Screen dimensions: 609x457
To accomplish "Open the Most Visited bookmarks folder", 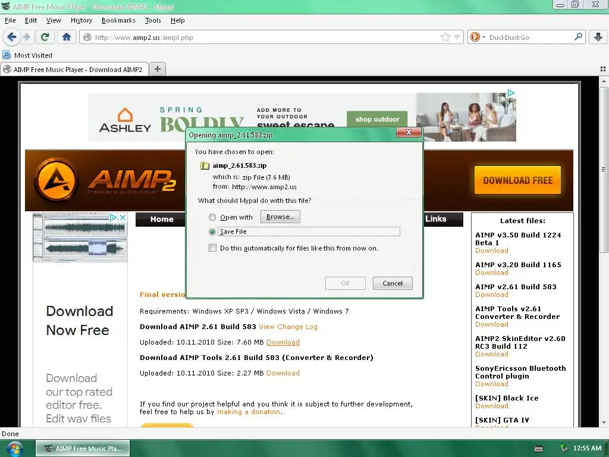I will coord(27,55).
